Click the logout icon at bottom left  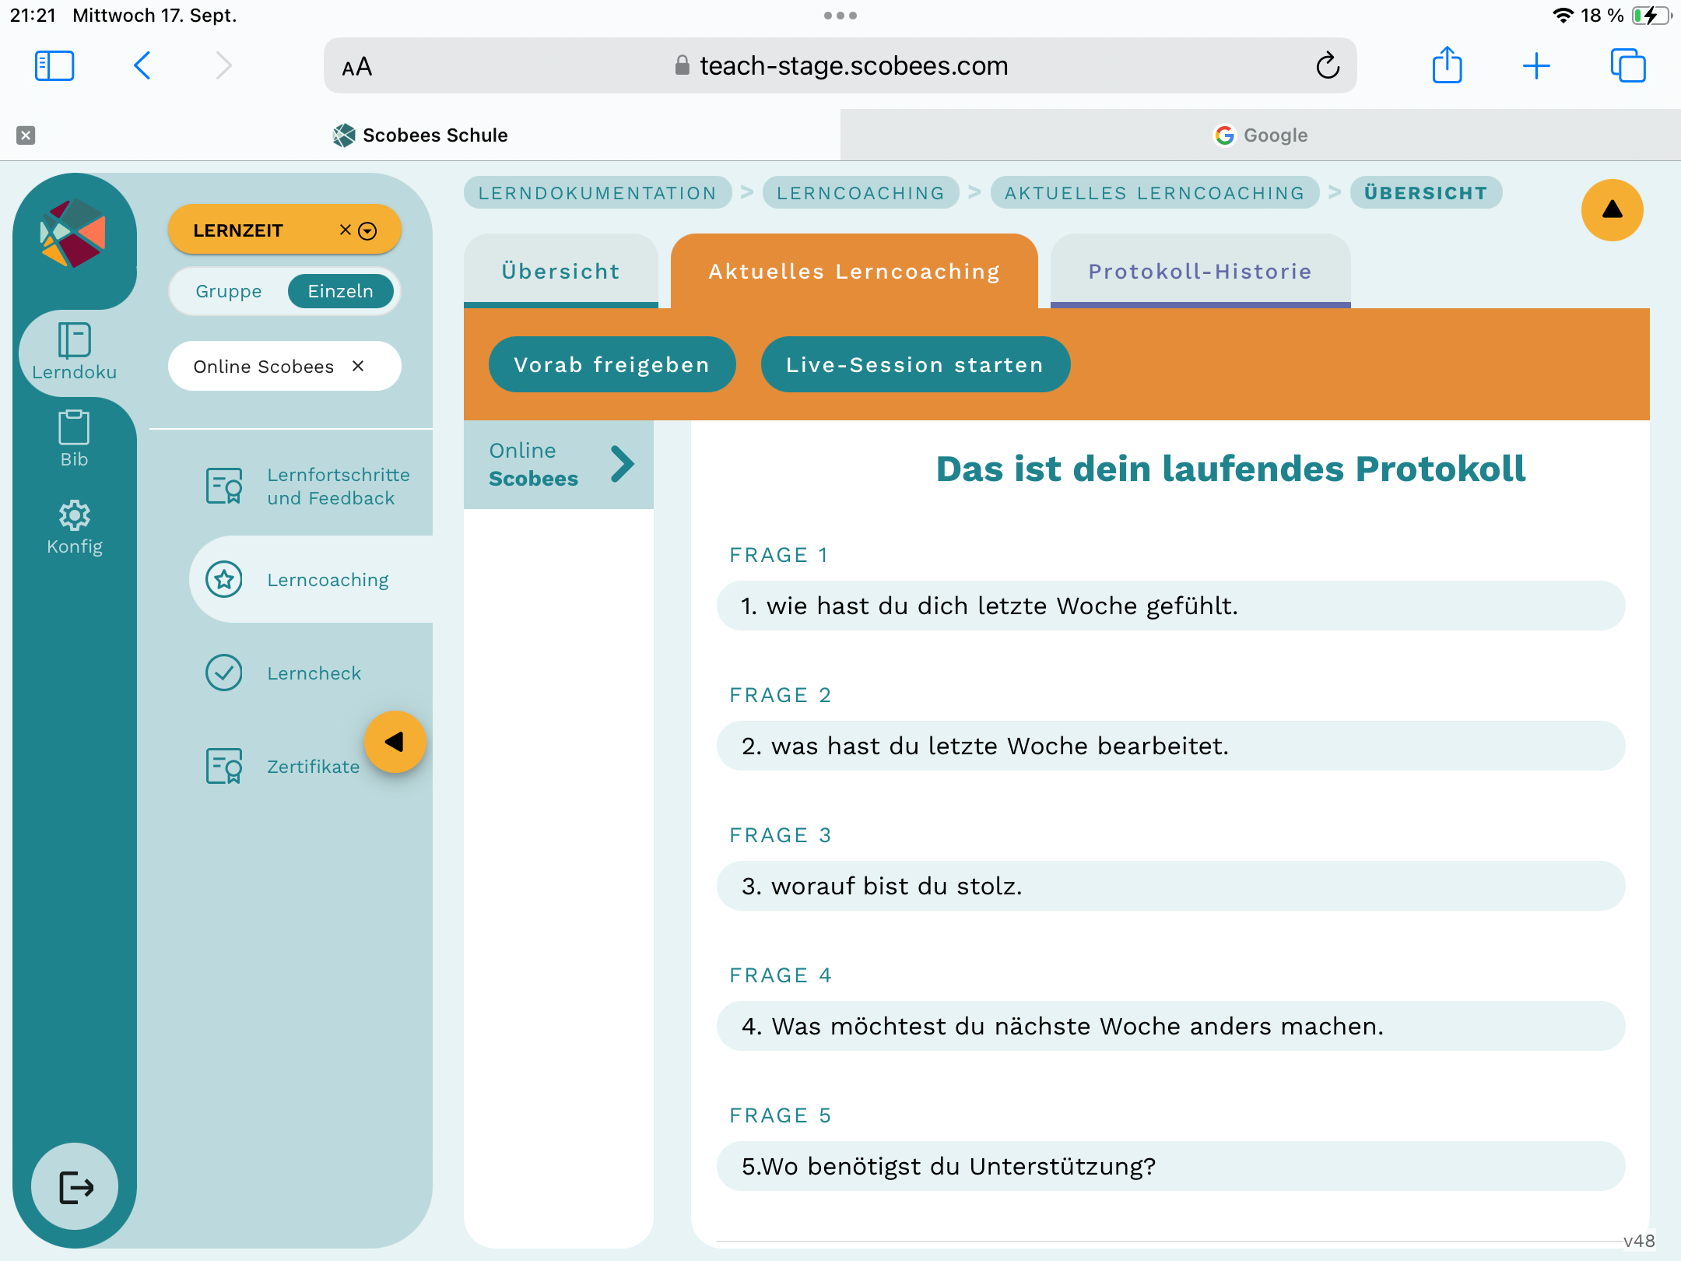pos(75,1186)
